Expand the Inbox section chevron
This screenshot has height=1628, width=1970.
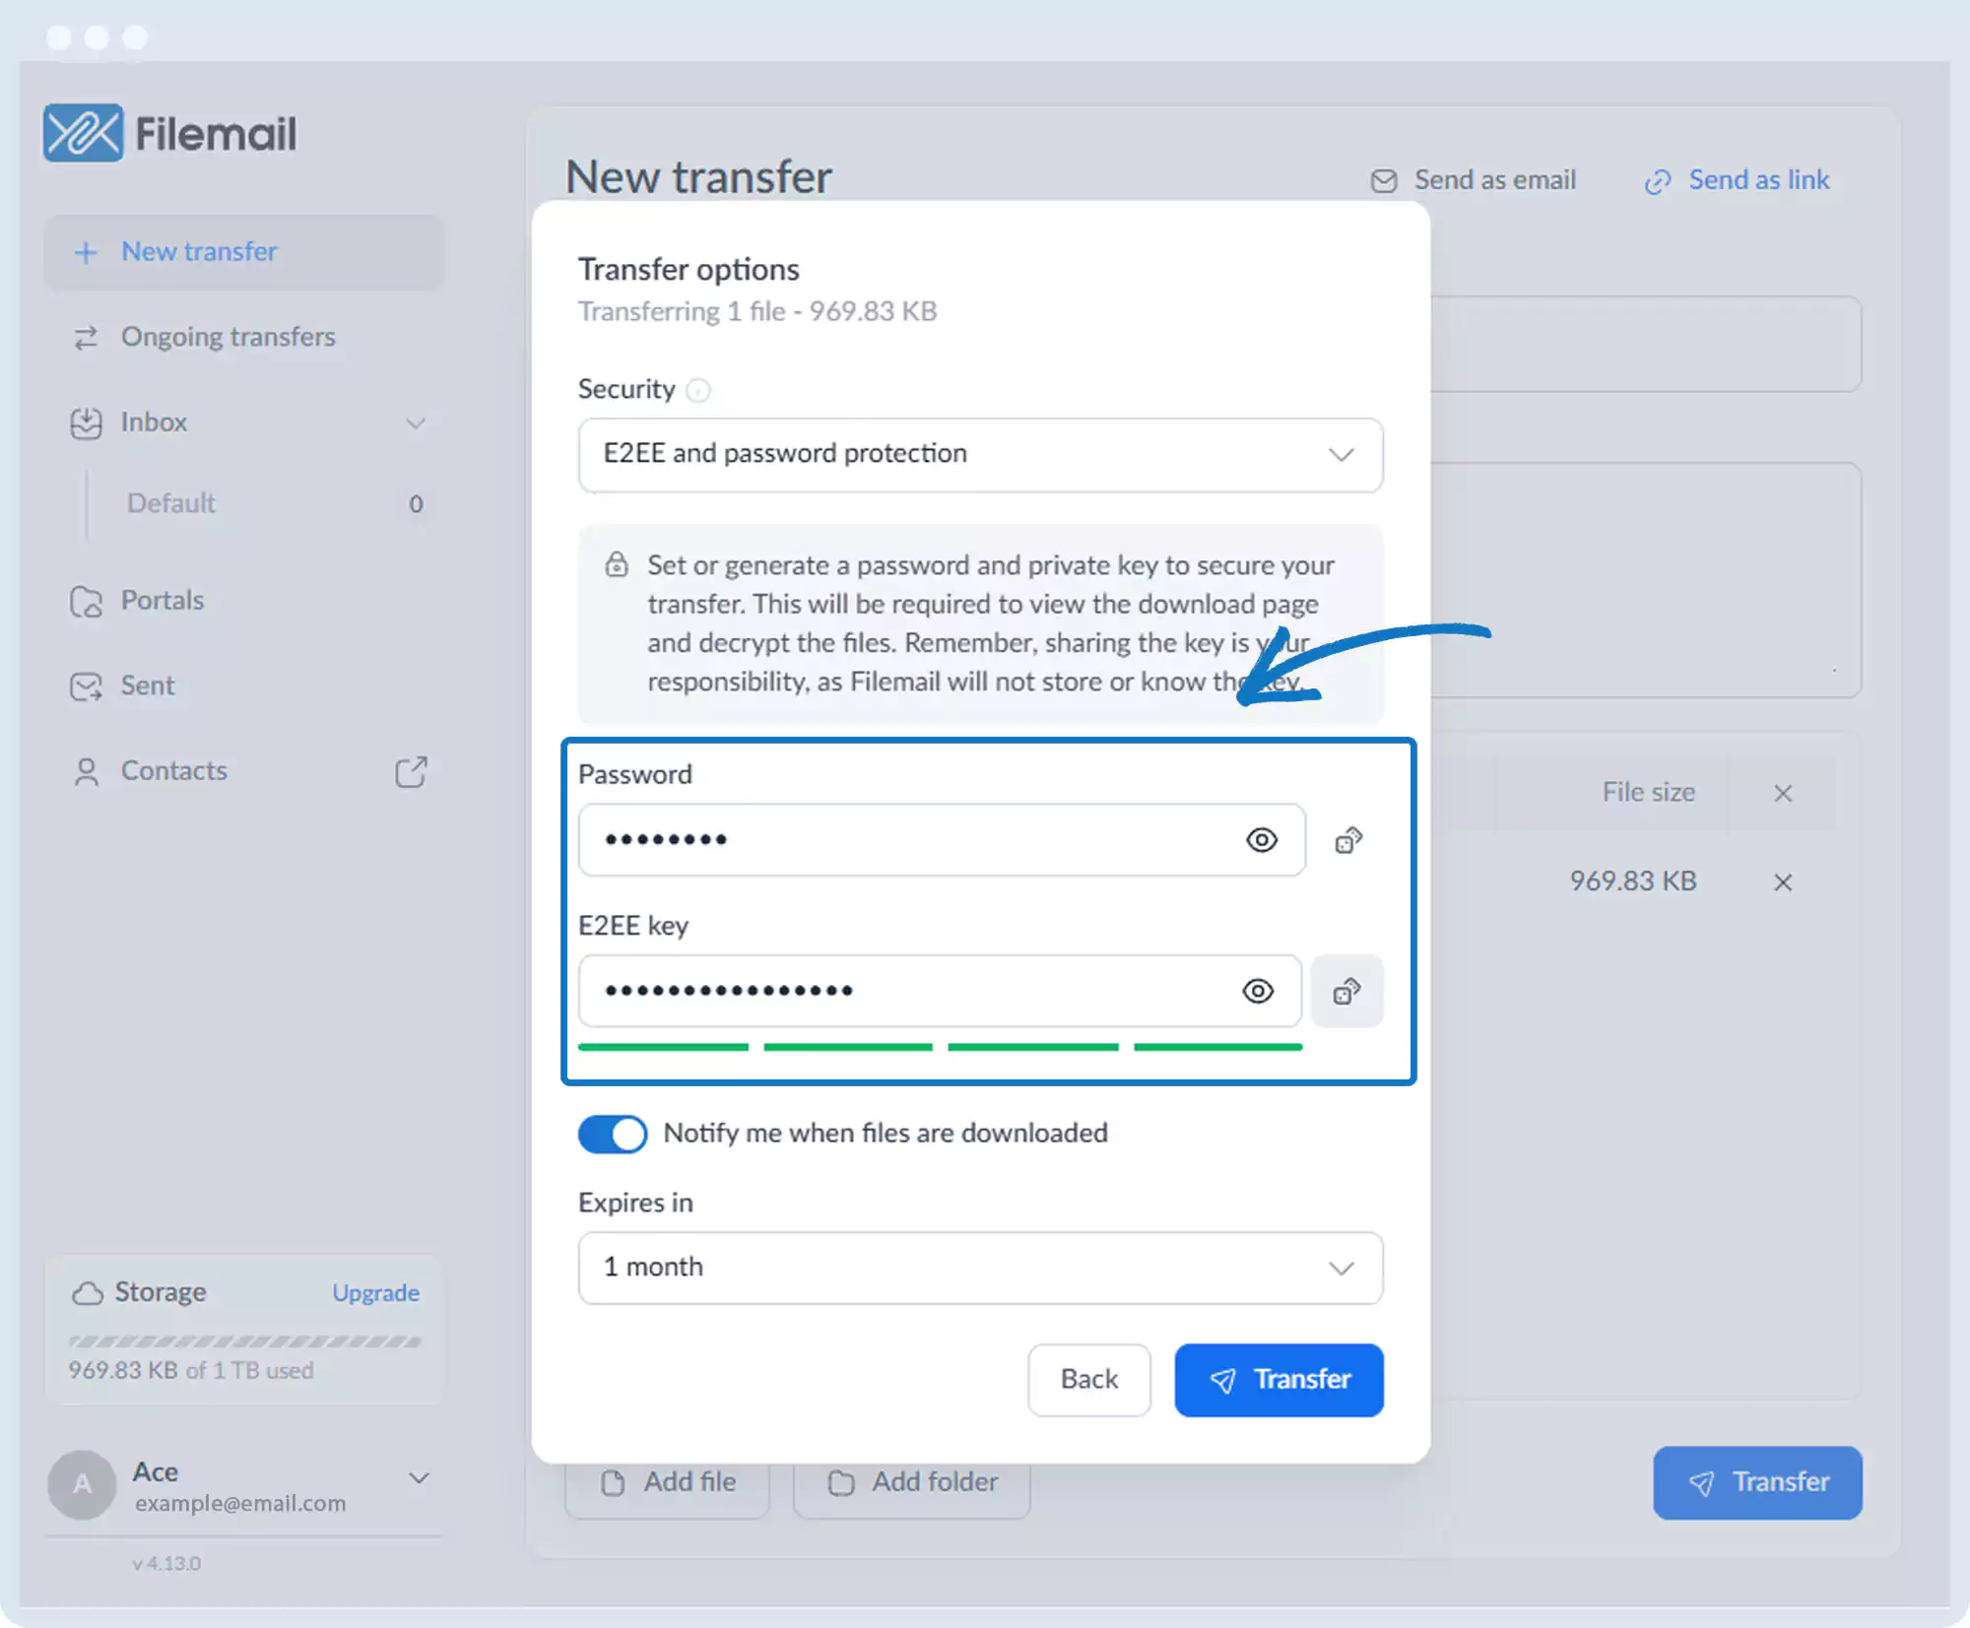pos(416,423)
